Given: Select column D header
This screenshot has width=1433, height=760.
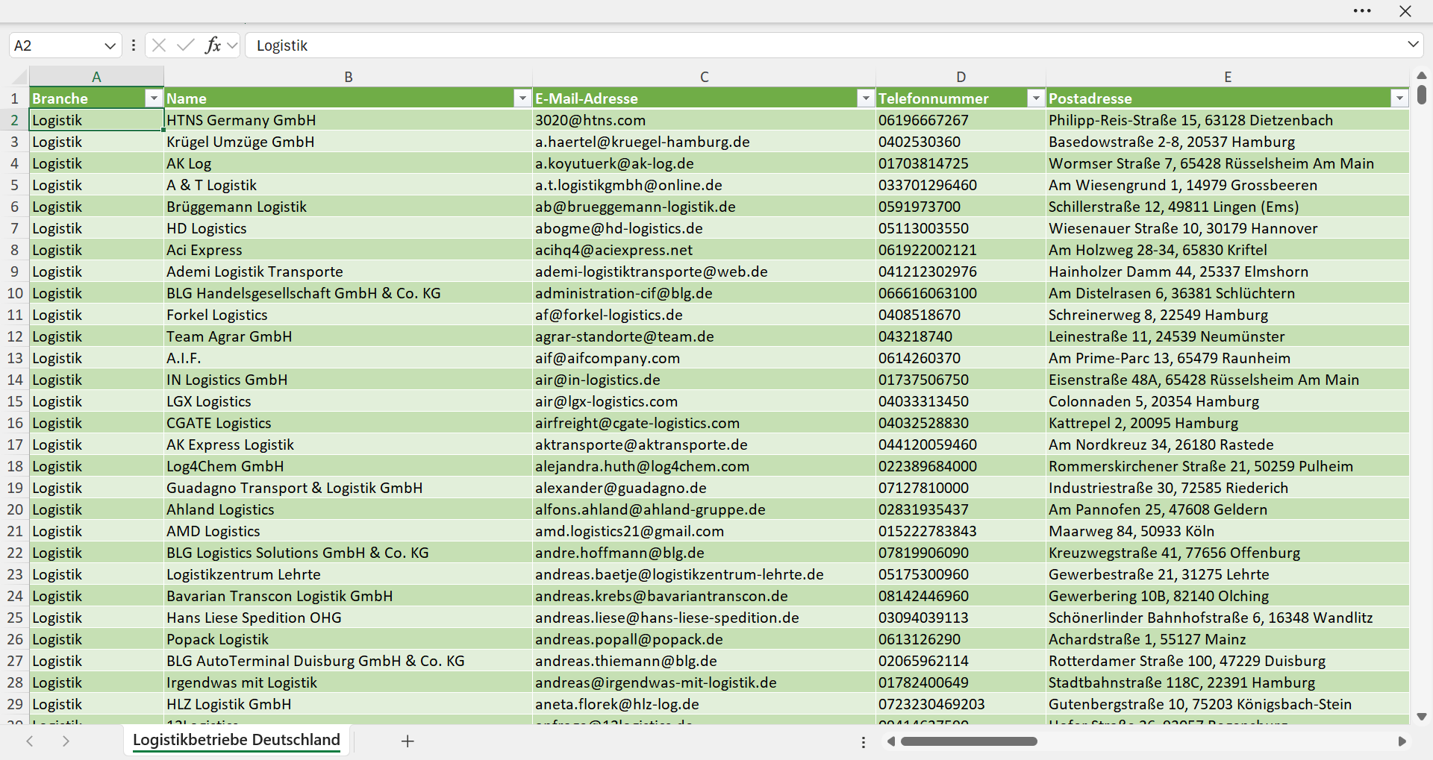Looking at the screenshot, I should 961,77.
